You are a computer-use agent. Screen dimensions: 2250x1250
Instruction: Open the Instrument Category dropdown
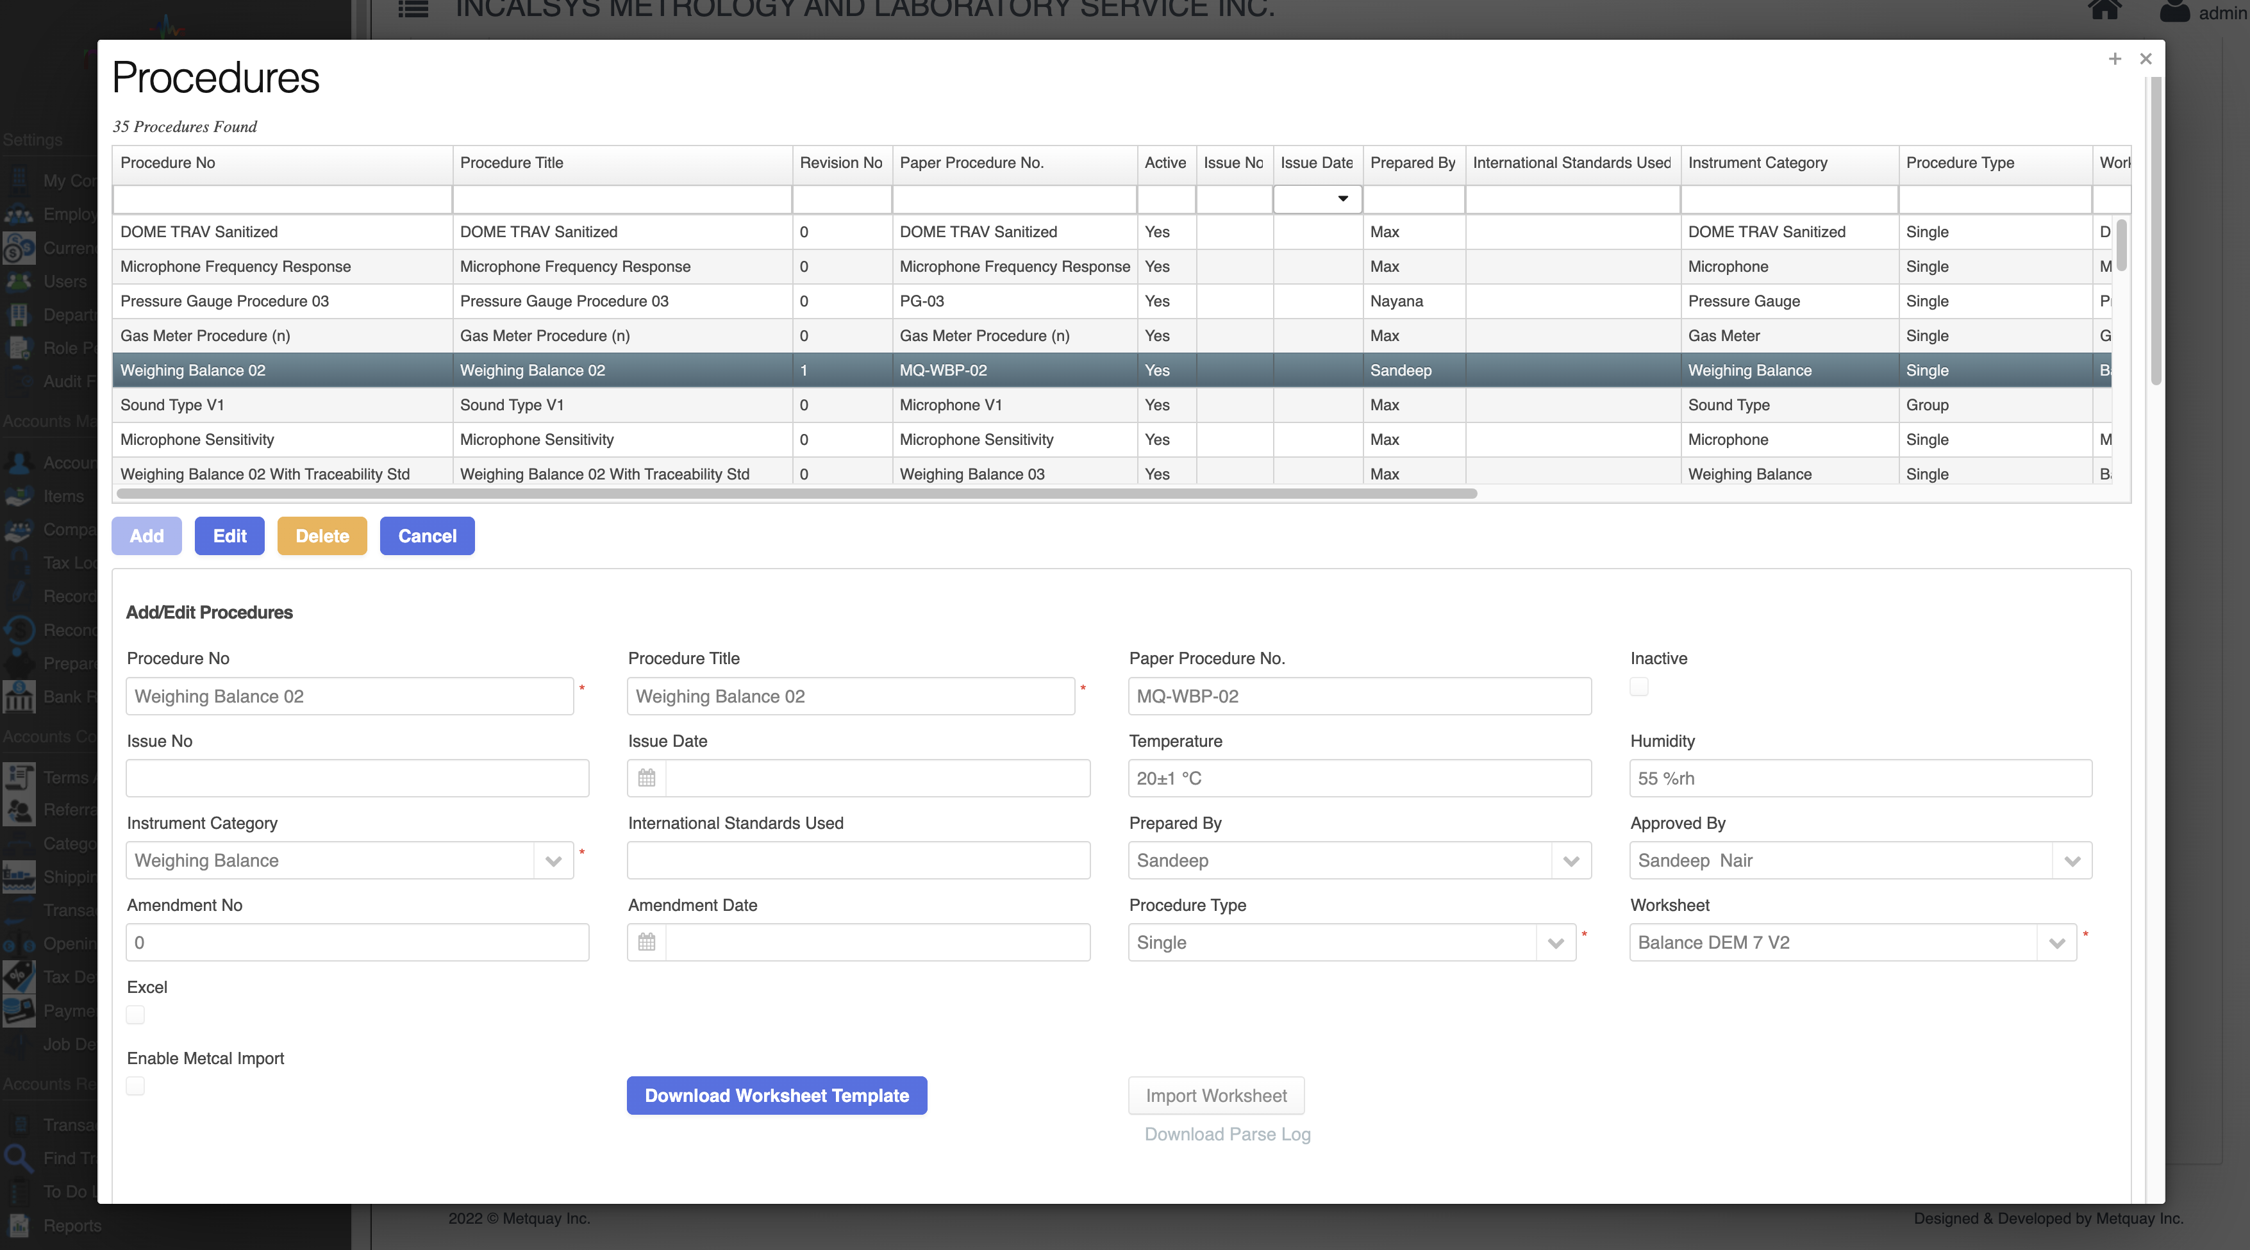tap(553, 860)
